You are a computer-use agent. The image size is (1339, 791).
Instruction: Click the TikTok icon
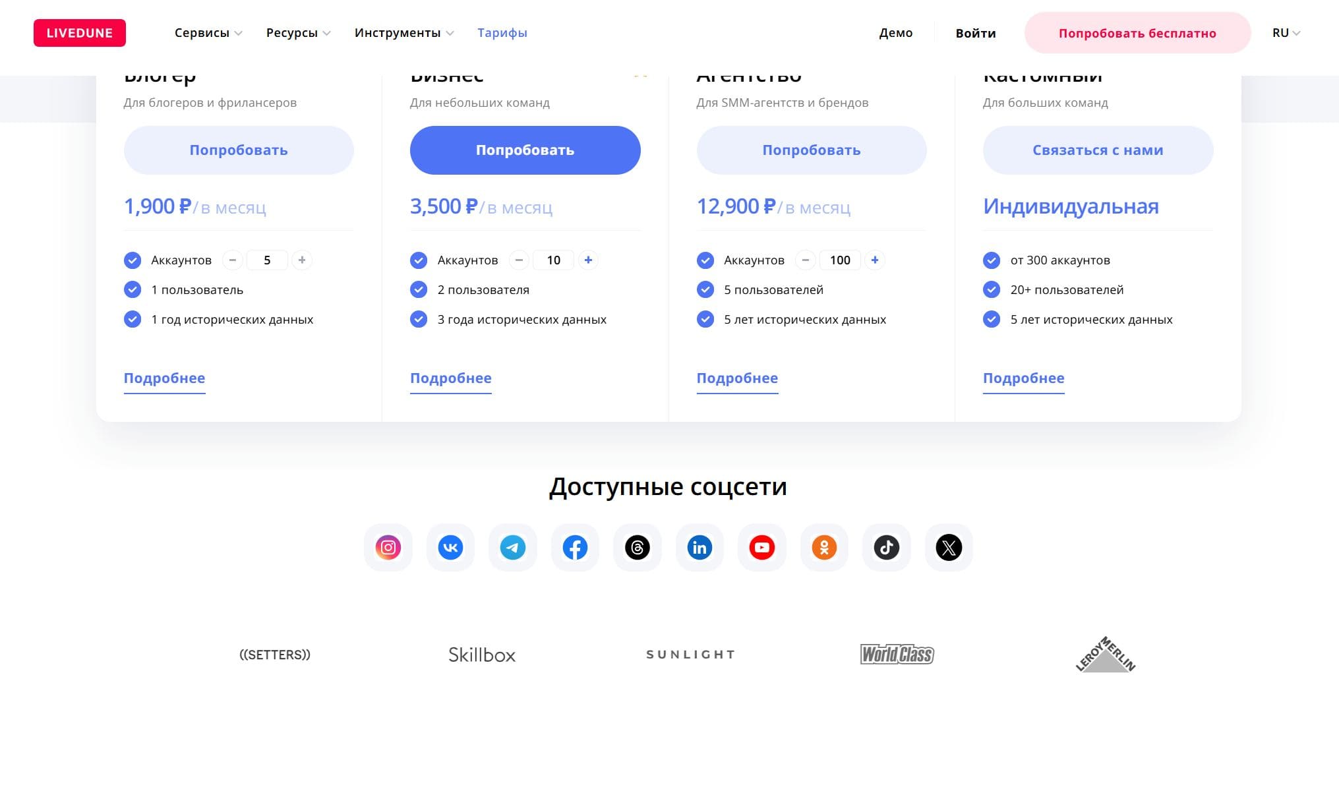(887, 548)
